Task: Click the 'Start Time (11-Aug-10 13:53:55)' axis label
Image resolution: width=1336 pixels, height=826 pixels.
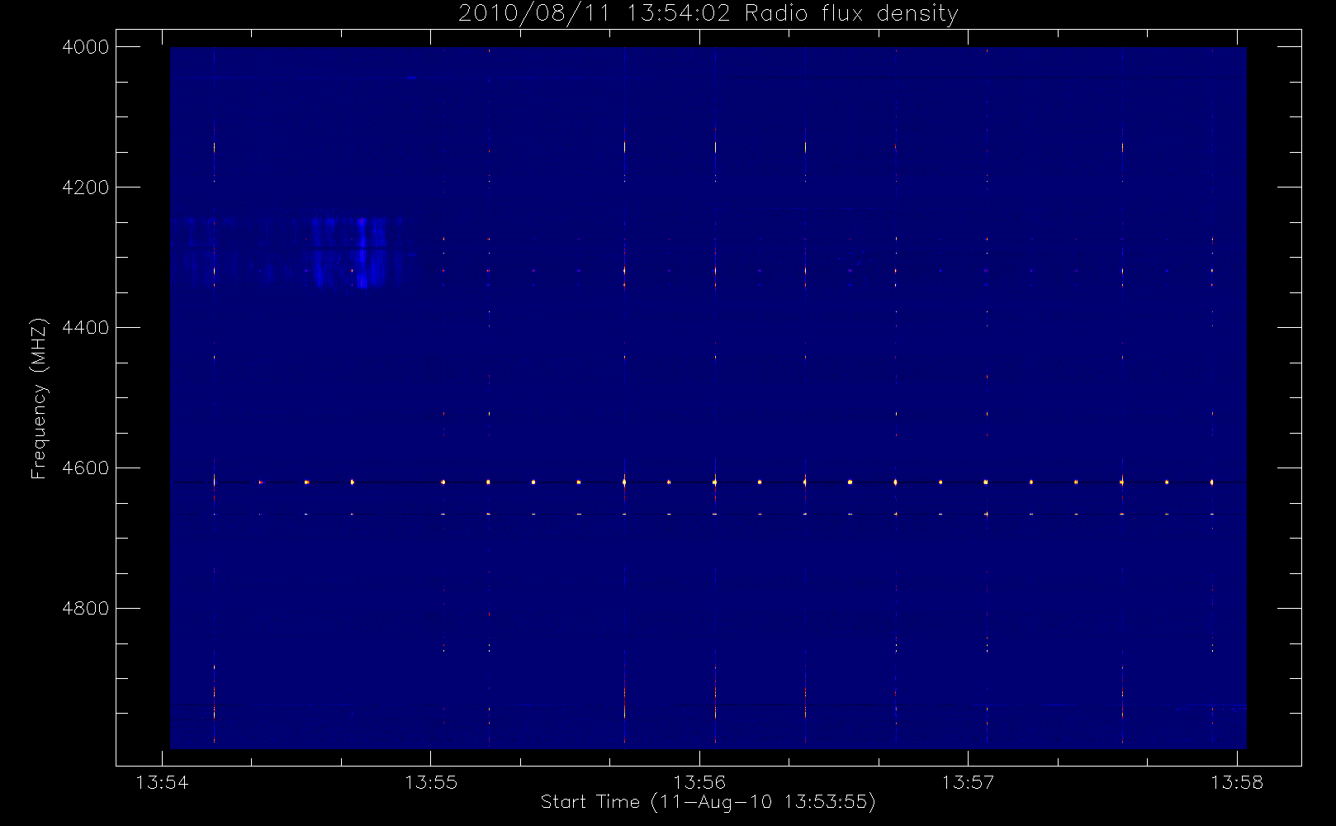Action: coord(708,802)
